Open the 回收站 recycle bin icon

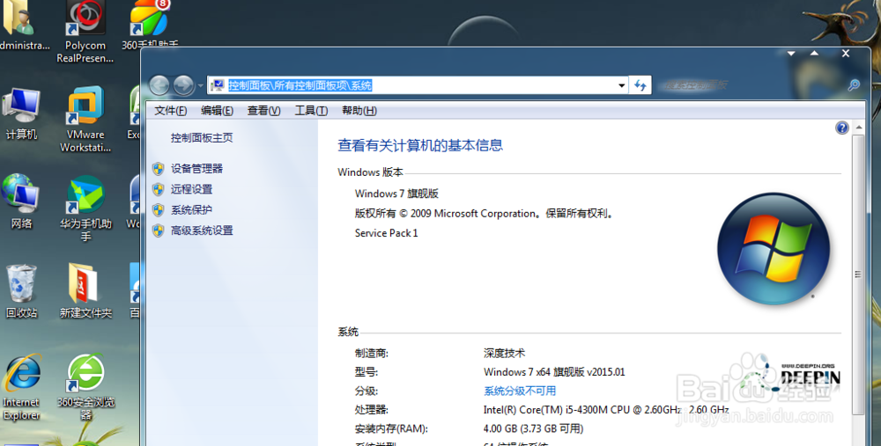coord(21,292)
